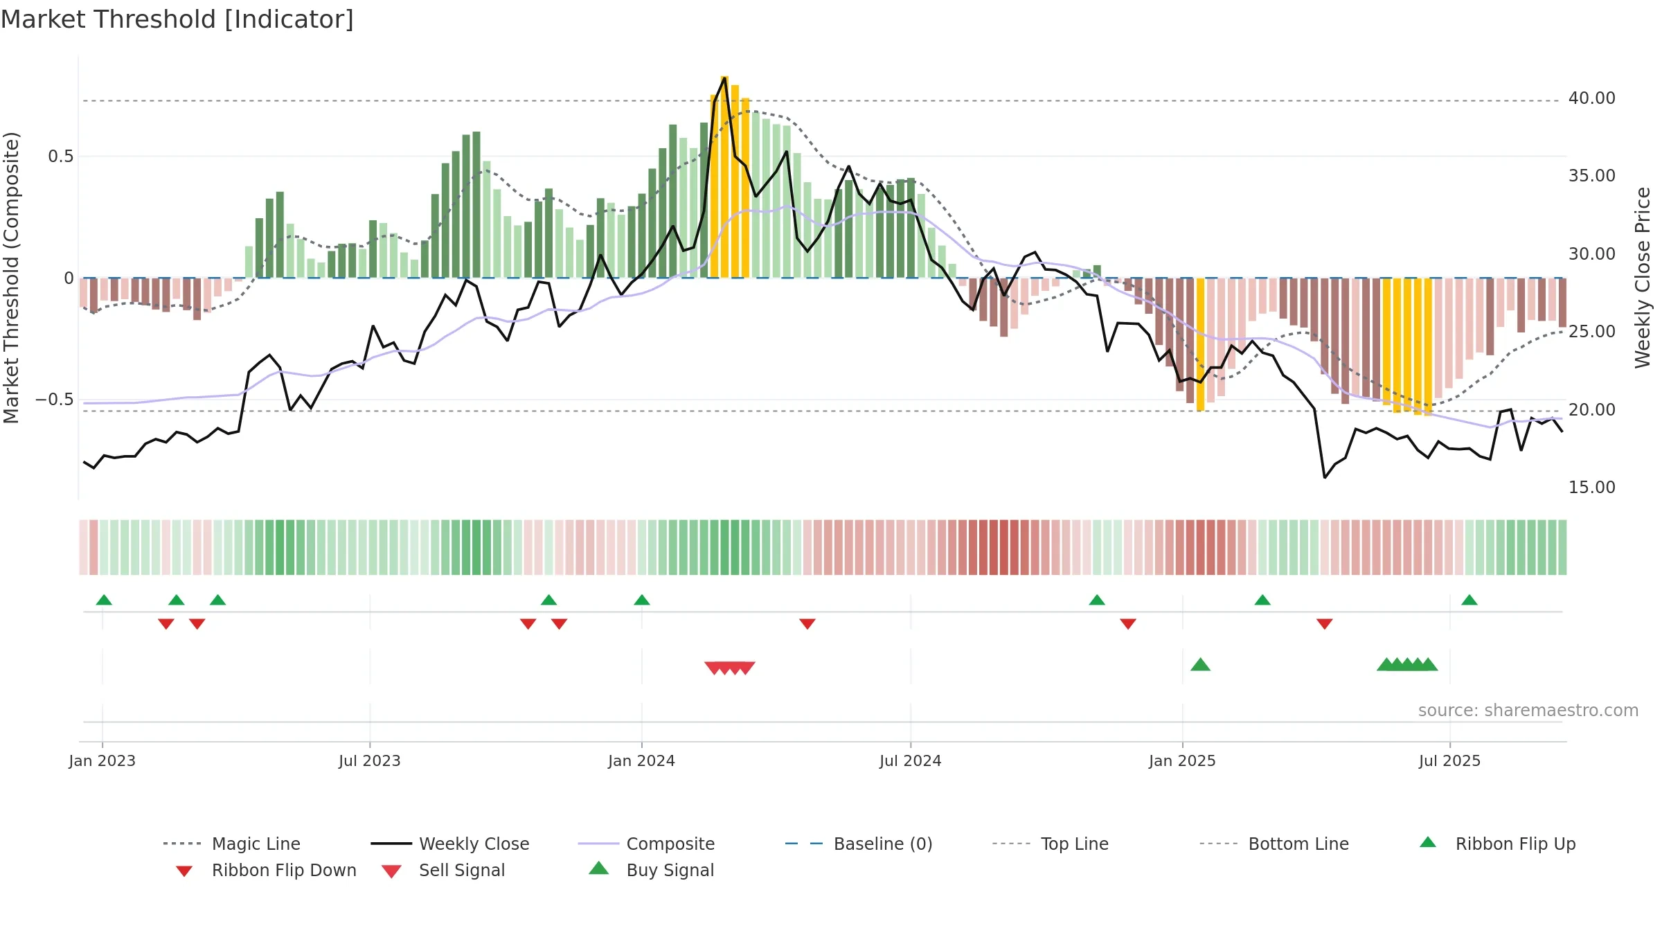
Task: Click the 0.5 left axis tick label
Action: point(61,157)
